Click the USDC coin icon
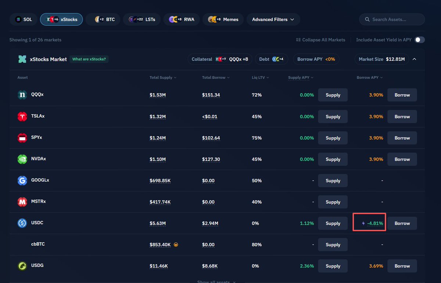 click(x=22, y=223)
